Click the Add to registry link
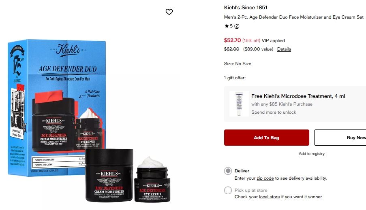Viewport: 366px width, 210px height. point(312,154)
